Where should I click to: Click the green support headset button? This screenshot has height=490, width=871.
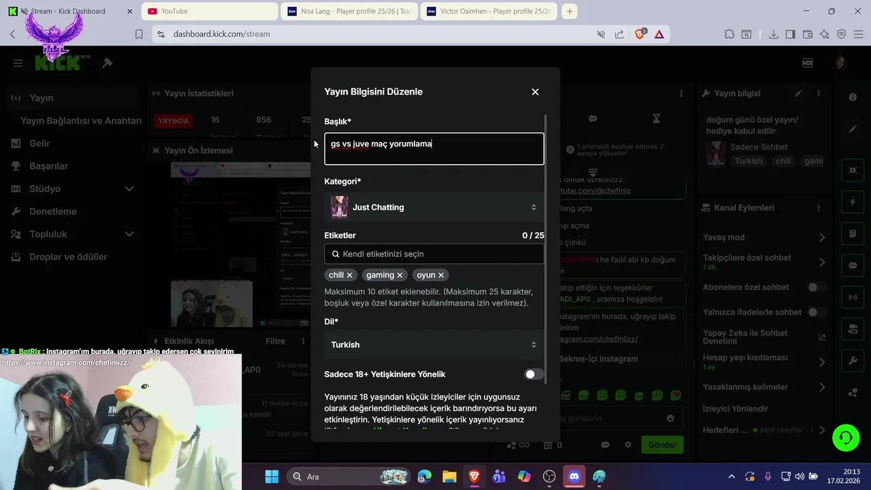pos(846,437)
